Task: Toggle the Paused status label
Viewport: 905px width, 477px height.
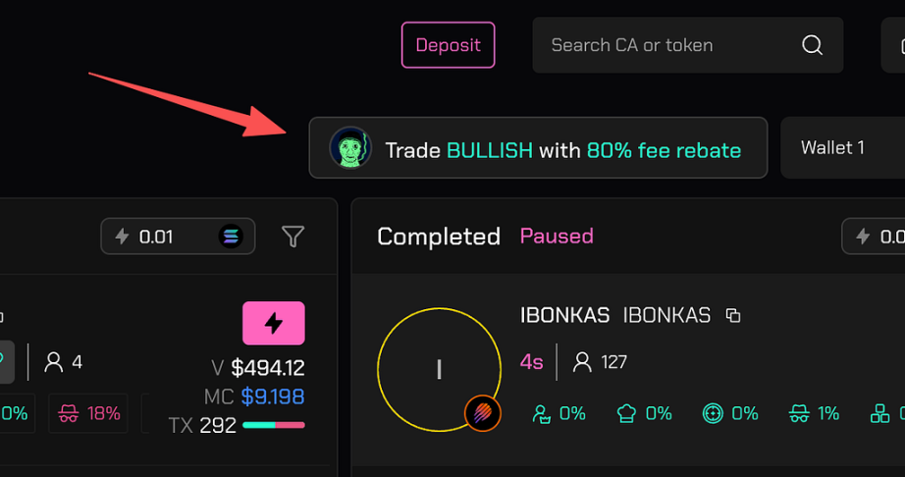Action: [557, 237]
